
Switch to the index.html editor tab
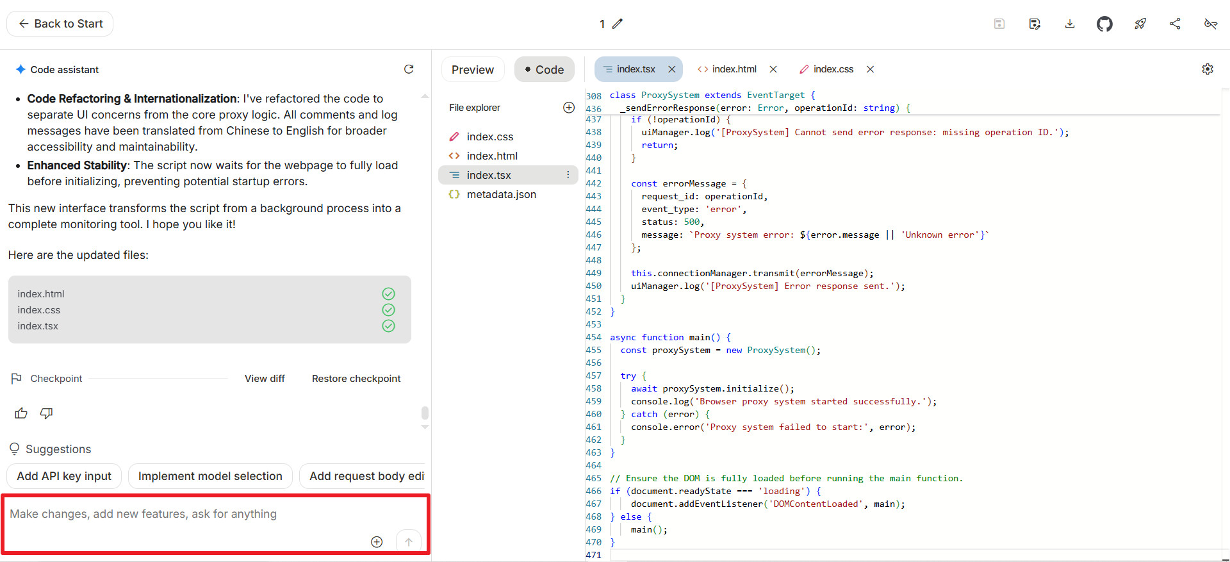coord(734,69)
